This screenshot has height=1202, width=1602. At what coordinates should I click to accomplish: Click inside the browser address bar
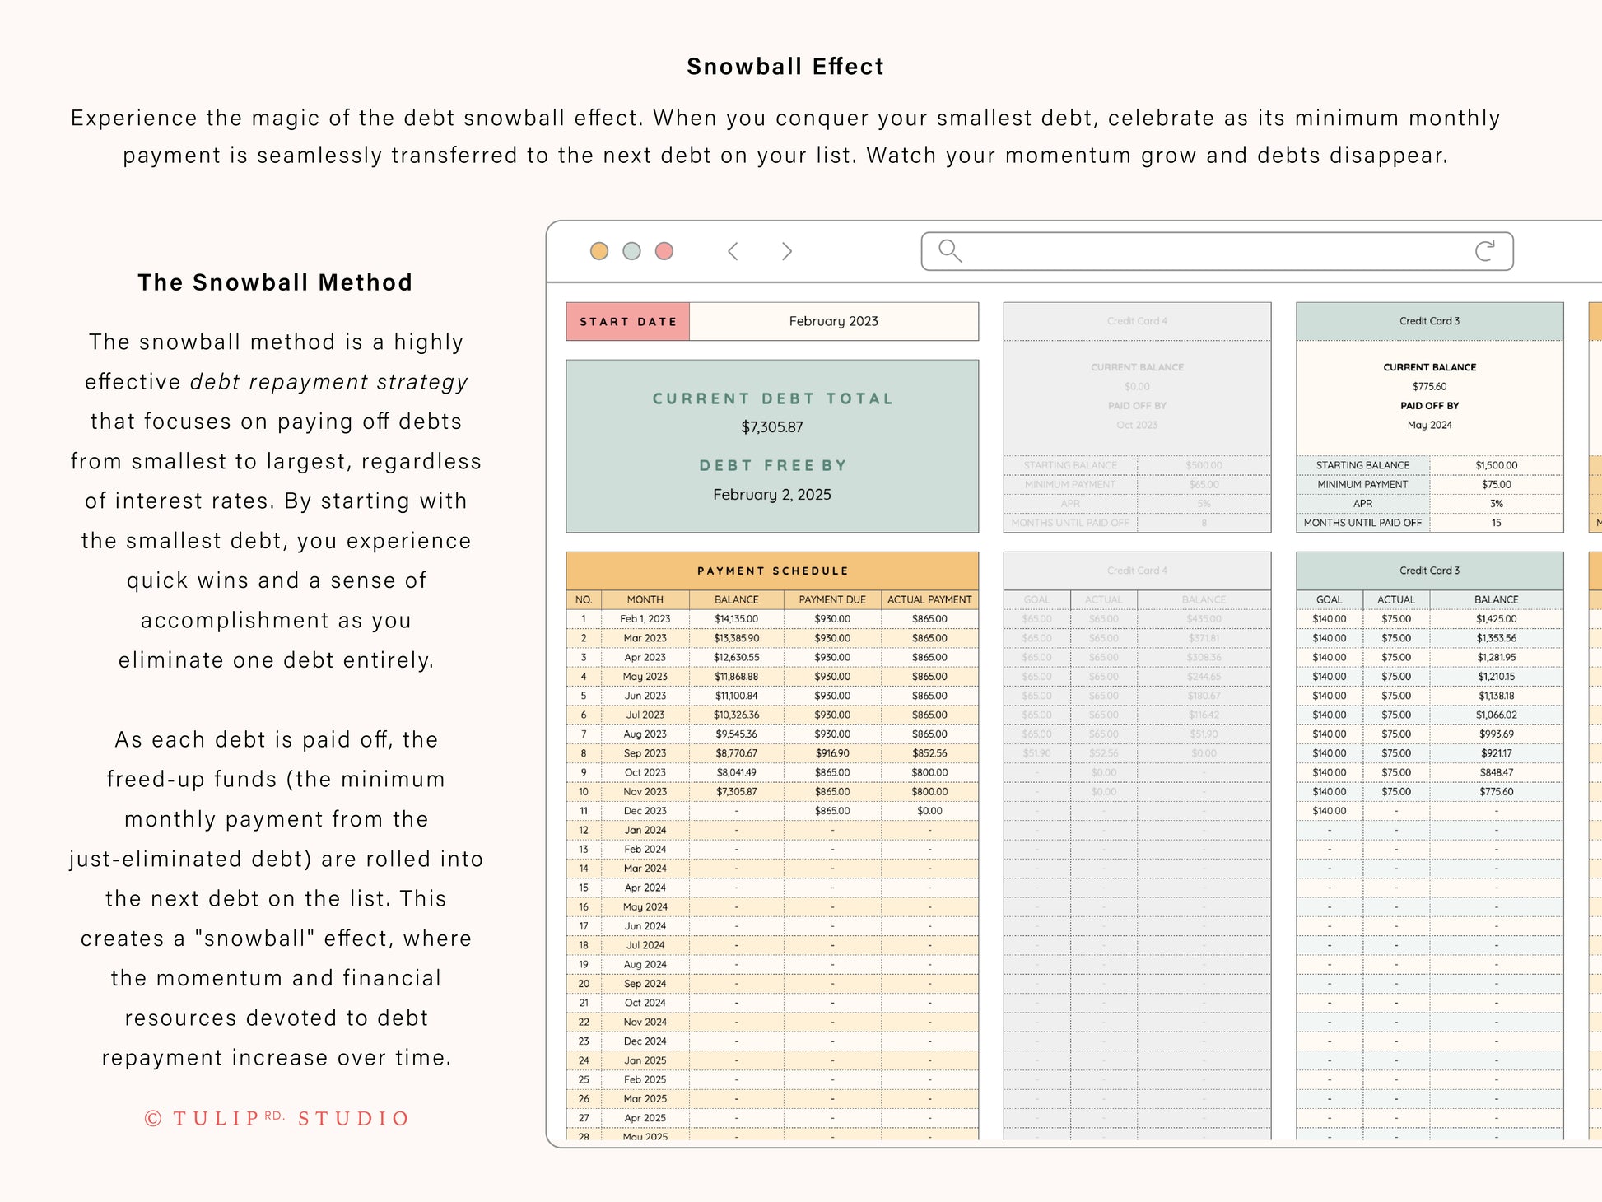pyautogui.click(x=1217, y=251)
